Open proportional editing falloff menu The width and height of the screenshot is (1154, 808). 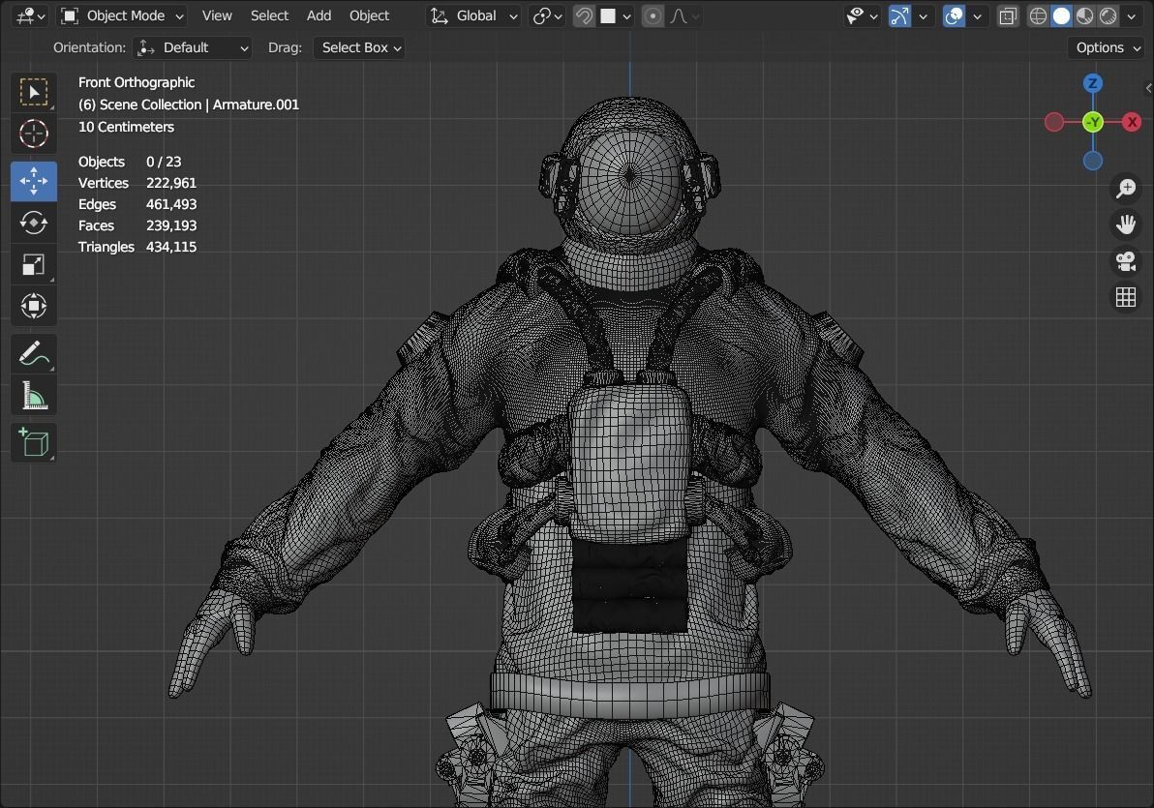coord(684,15)
